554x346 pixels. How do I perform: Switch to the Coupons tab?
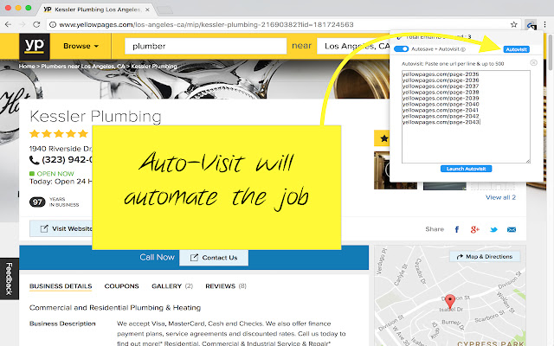tap(121, 285)
